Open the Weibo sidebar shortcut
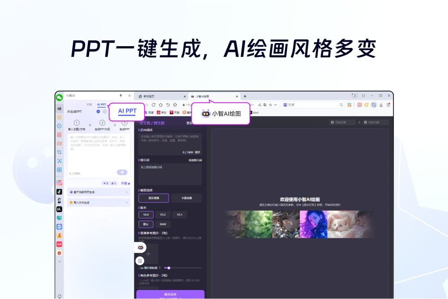Screen dimensions: 448x299 tap(59, 253)
